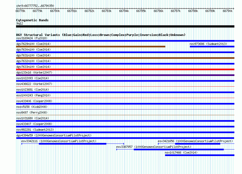Click the nssv5158 (Kidd2008) label
Screen dimensions: 242x174
[32, 107]
